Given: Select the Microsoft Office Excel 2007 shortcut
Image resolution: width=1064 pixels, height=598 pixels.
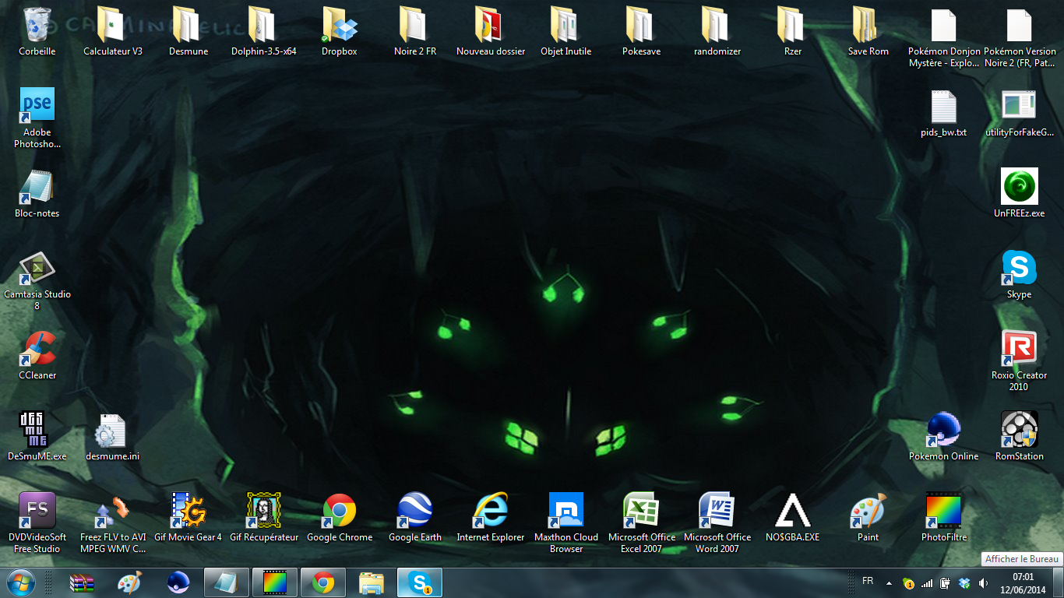Looking at the screenshot, I should pos(641,523).
